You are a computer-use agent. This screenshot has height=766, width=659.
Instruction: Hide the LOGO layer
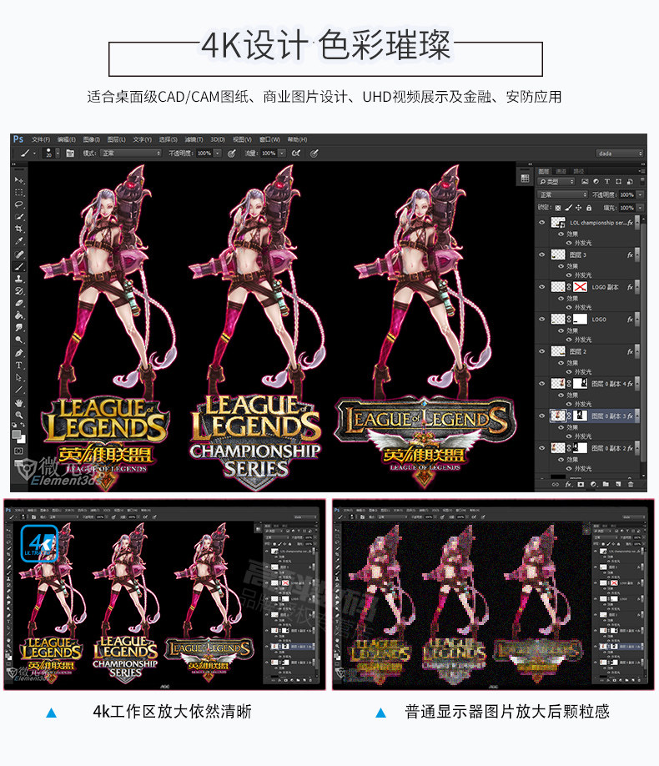pyautogui.click(x=541, y=319)
